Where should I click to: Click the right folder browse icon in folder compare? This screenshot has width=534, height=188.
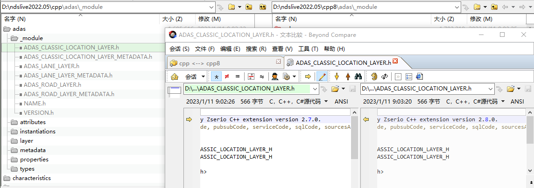tap(477, 7)
